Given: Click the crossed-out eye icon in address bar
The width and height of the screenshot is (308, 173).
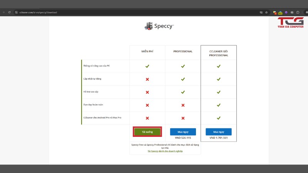Looking at the screenshot, I should 261,12.
